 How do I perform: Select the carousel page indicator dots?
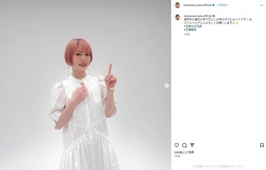85,168
